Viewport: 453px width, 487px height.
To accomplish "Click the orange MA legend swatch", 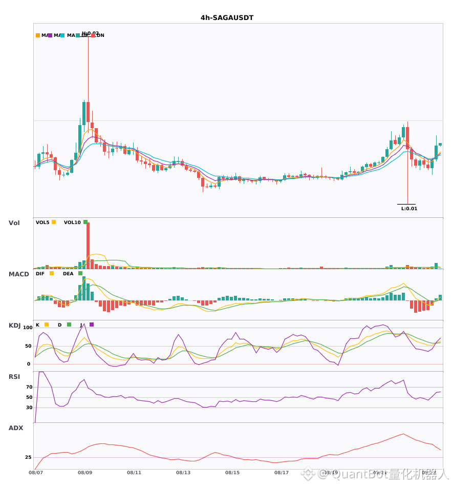I will 38,35.
